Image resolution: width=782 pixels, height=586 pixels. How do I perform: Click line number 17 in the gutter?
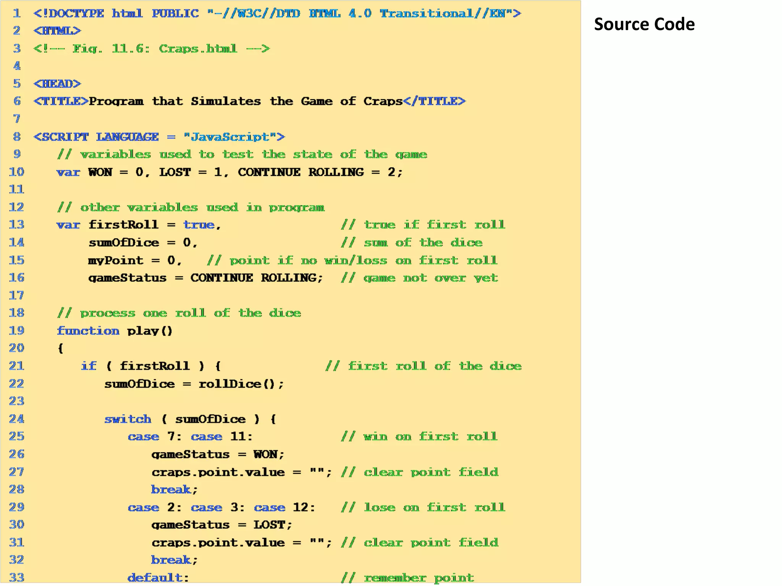[16, 295]
